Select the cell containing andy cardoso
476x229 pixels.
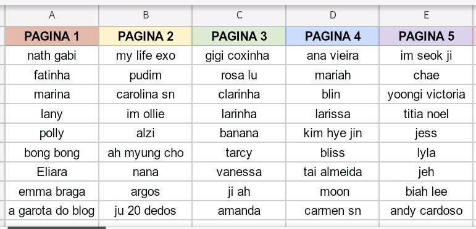pos(426,211)
